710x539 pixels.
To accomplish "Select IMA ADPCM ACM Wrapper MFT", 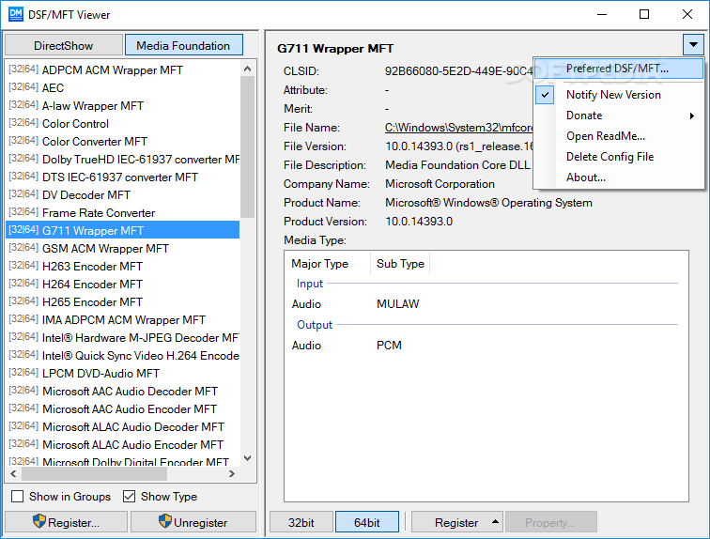I will (x=123, y=320).
